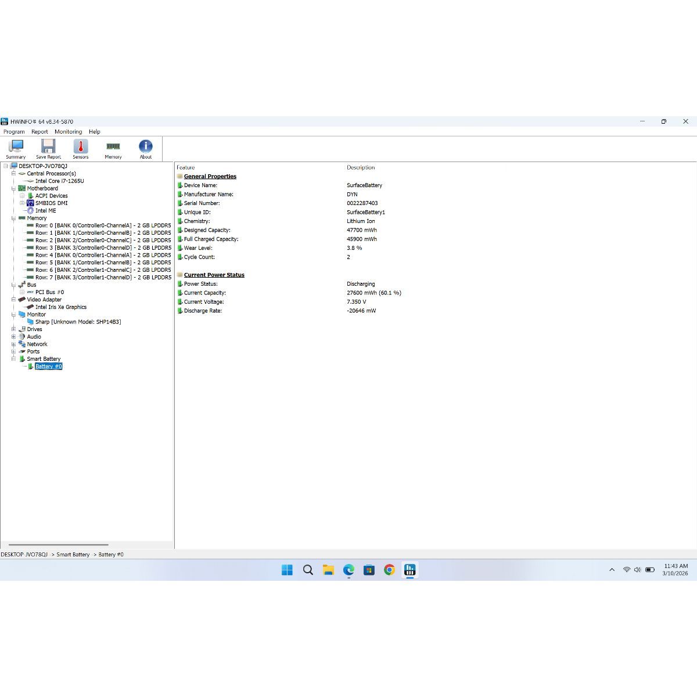Open the Sensors thermometer icon
This screenshot has height=697, width=697.
[81, 149]
